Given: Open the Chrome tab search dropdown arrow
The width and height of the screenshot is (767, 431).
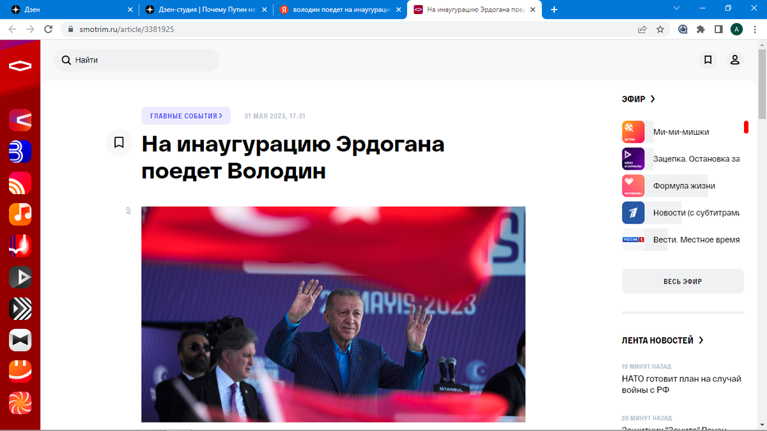Looking at the screenshot, I should (x=677, y=8).
